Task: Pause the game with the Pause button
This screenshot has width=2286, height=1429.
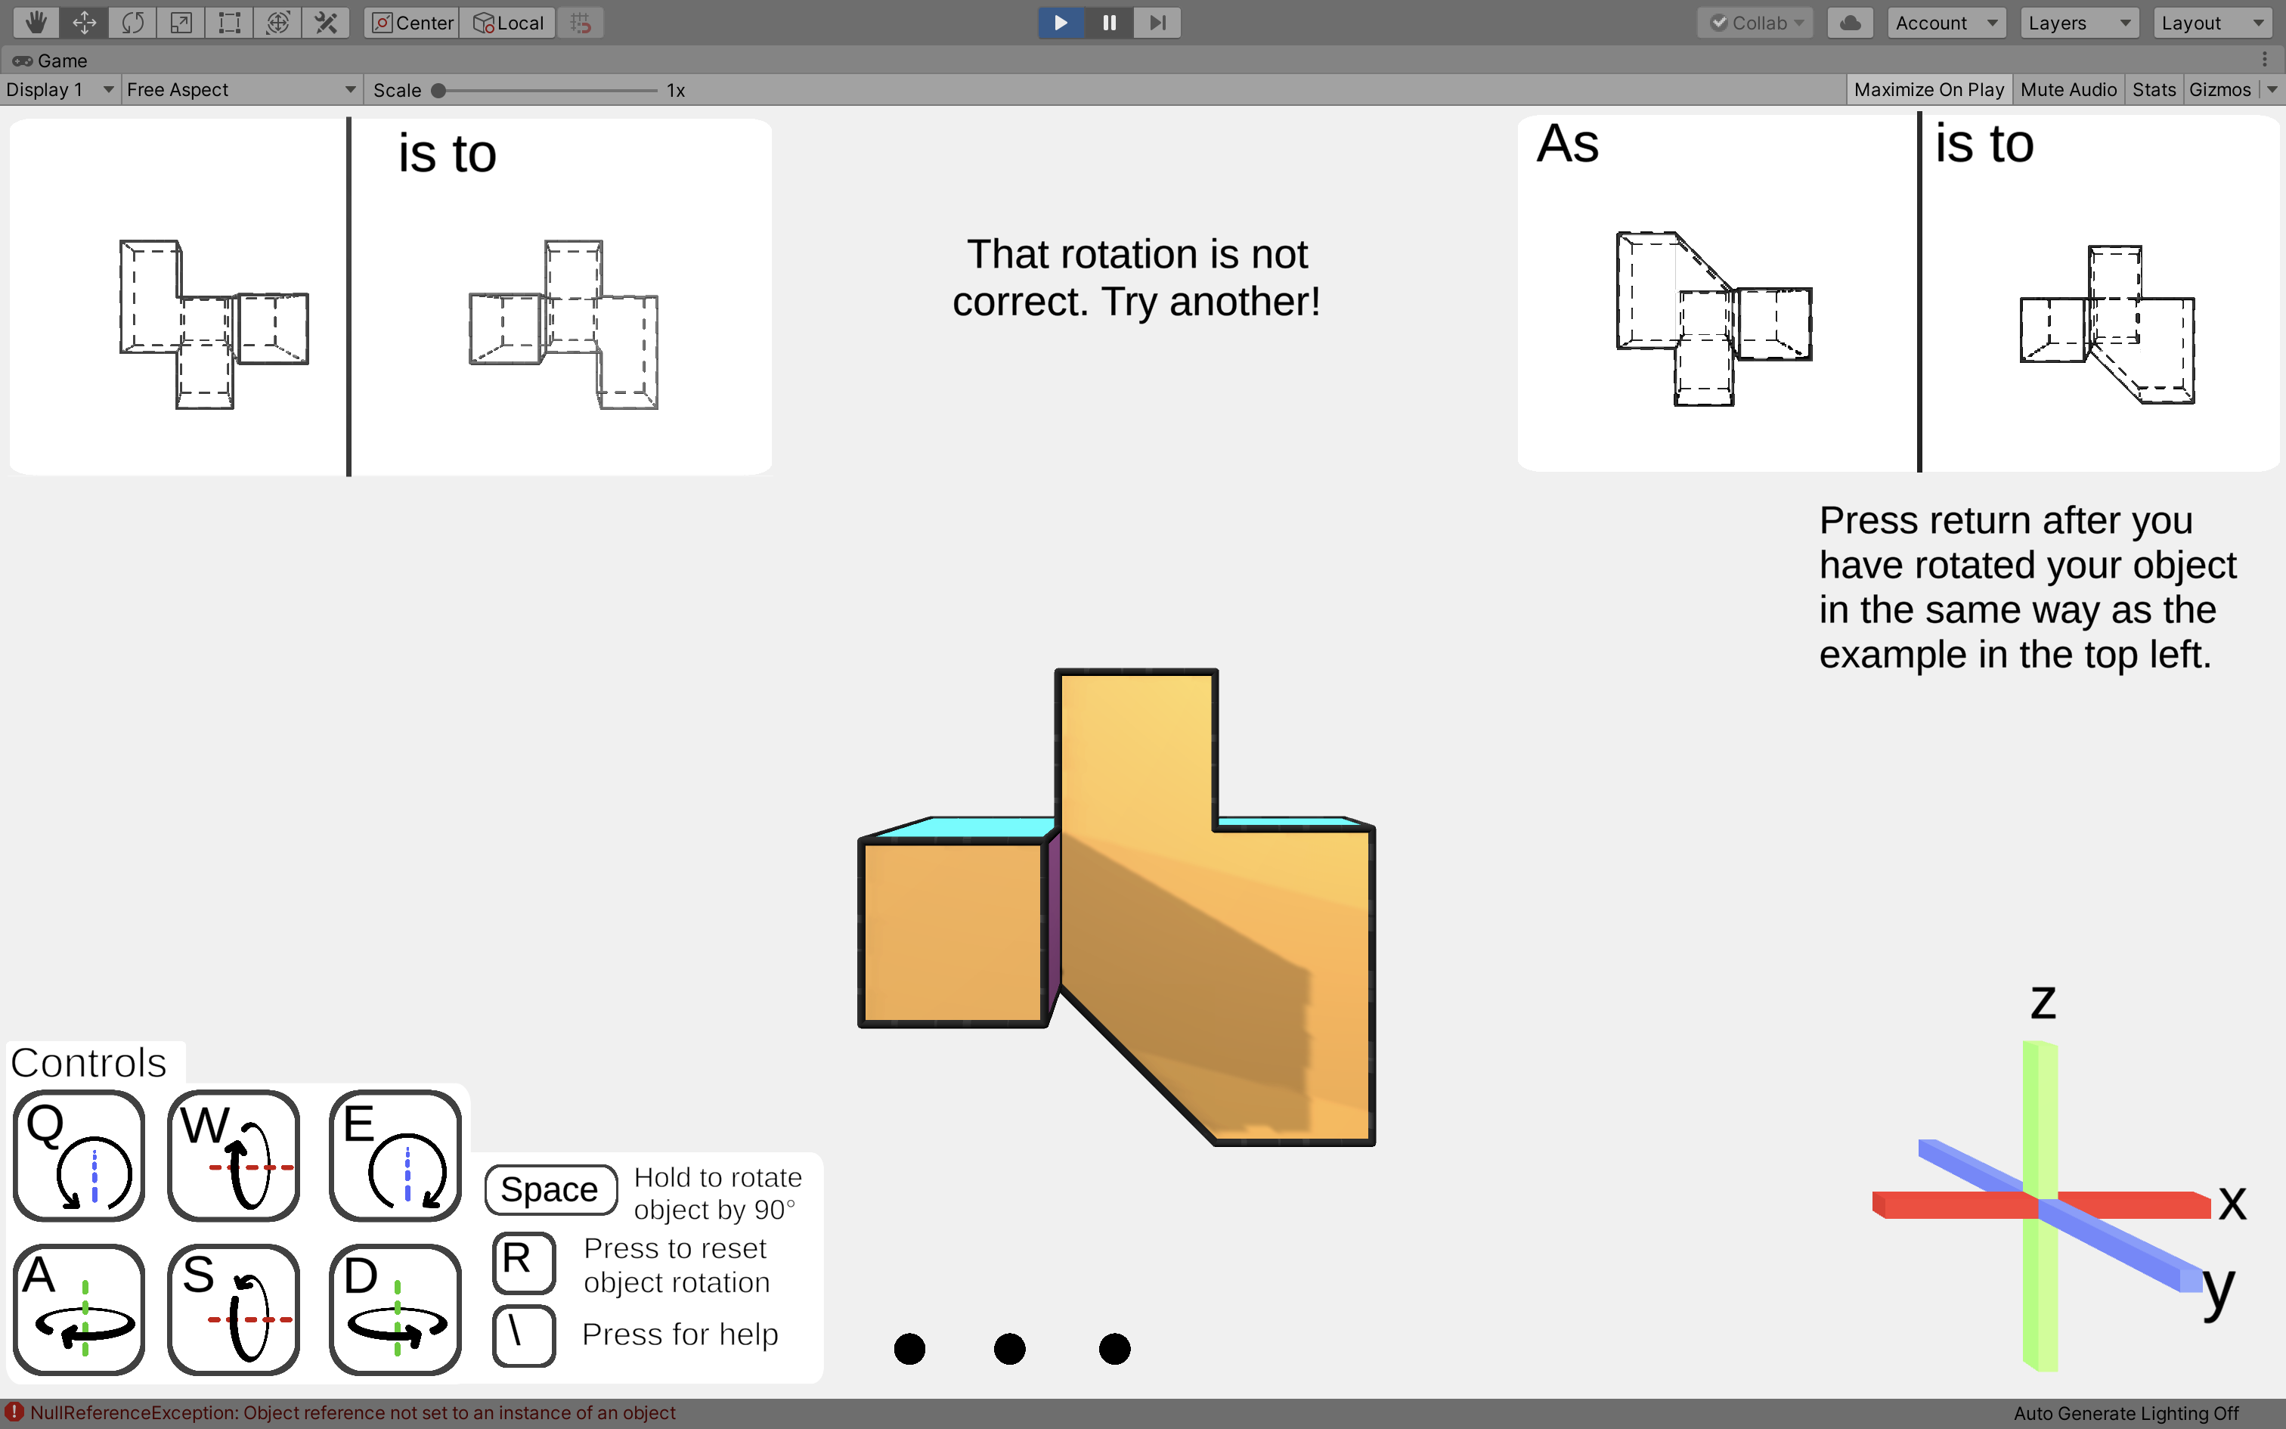Action: coord(1109,22)
